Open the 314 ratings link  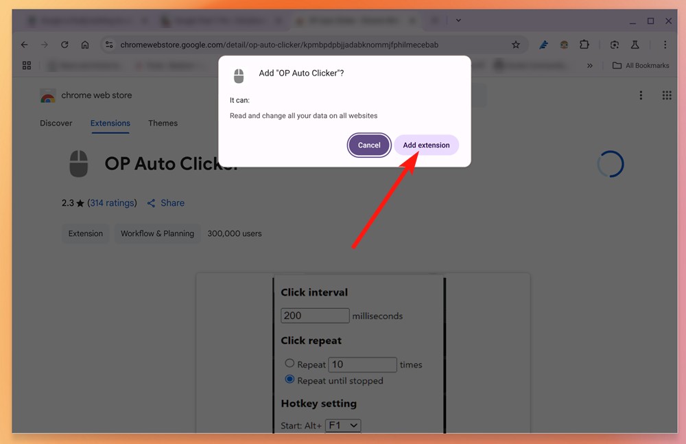coord(112,202)
